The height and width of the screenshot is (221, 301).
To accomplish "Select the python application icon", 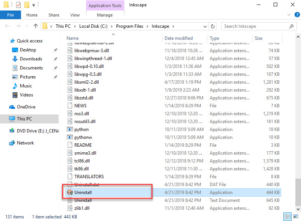I will click(70, 129).
